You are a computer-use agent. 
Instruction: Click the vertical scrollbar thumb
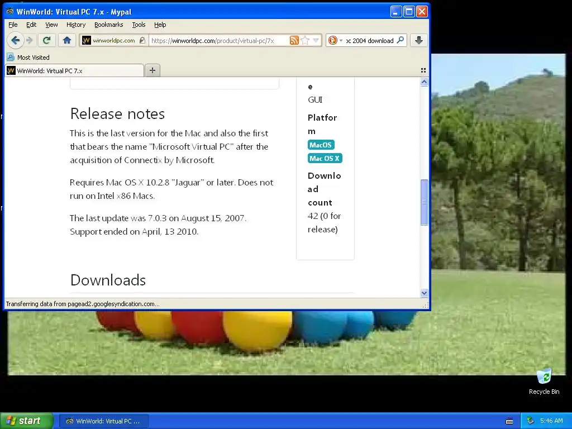point(424,202)
